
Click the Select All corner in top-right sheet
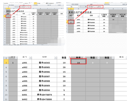coord(67,9)
